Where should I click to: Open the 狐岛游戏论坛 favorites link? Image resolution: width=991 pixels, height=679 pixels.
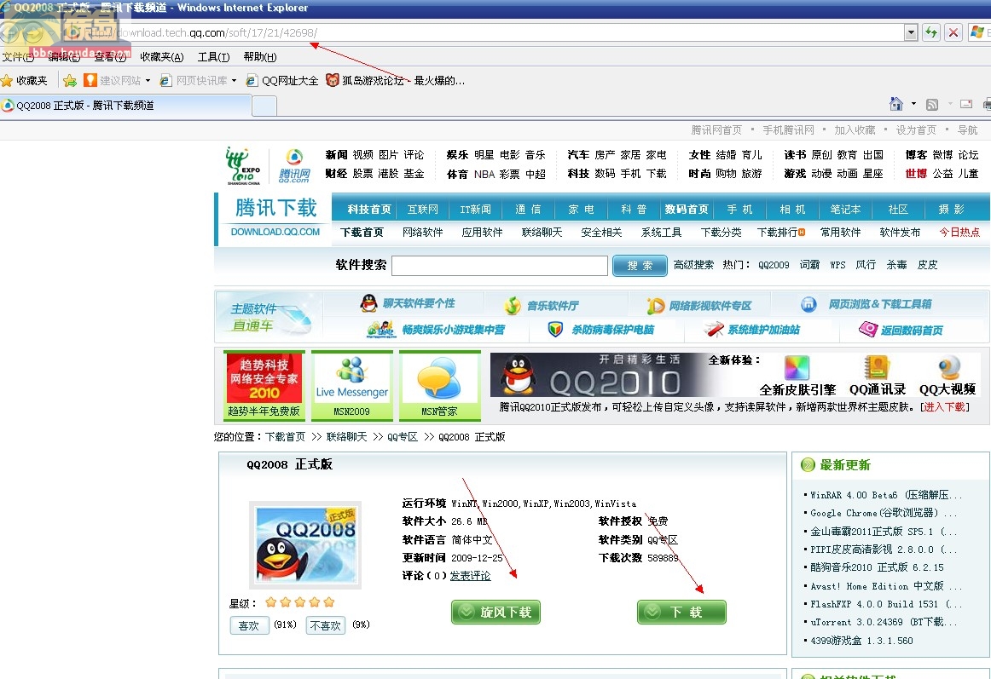pos(395,80)
